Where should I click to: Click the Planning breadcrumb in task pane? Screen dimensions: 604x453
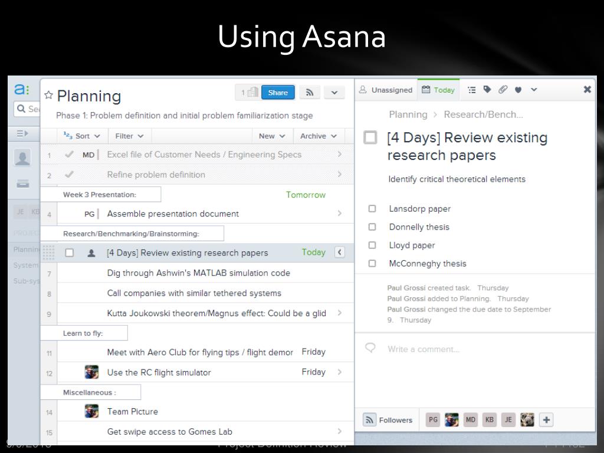(408, 114)
